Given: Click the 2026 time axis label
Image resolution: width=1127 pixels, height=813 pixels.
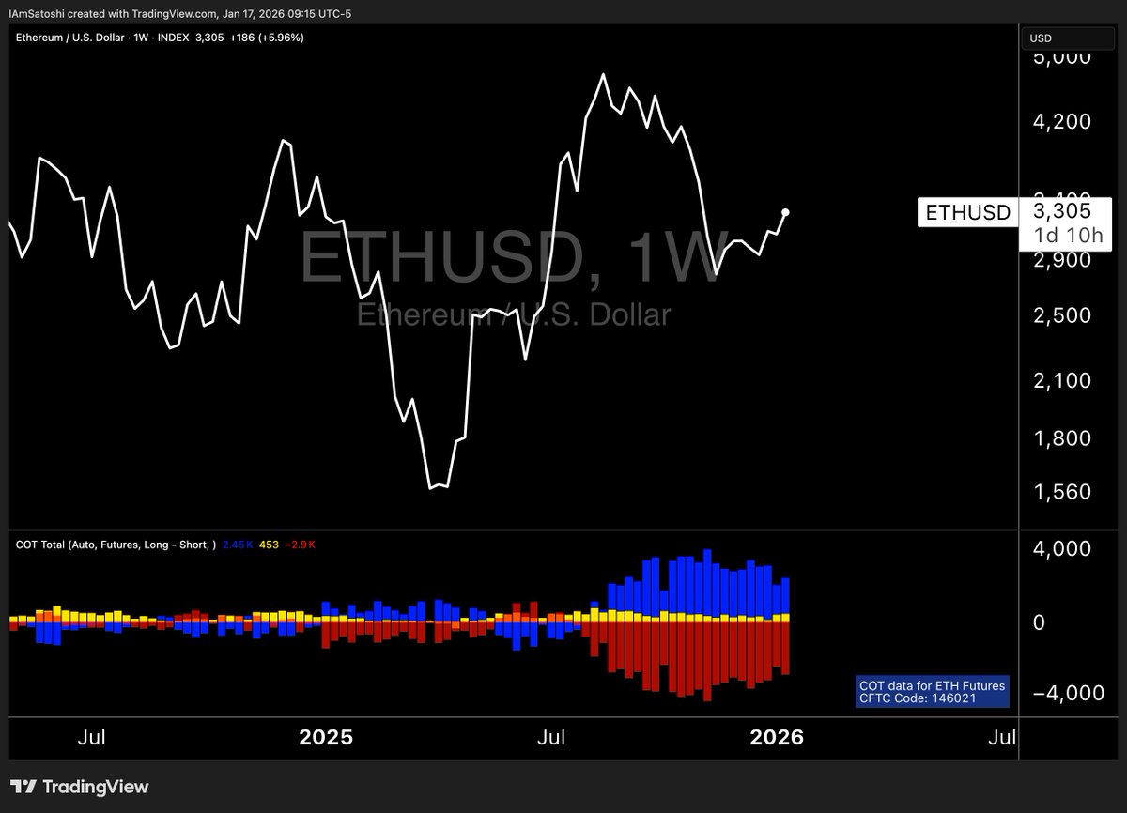Looking at the screenshot, I should point(777,737).
